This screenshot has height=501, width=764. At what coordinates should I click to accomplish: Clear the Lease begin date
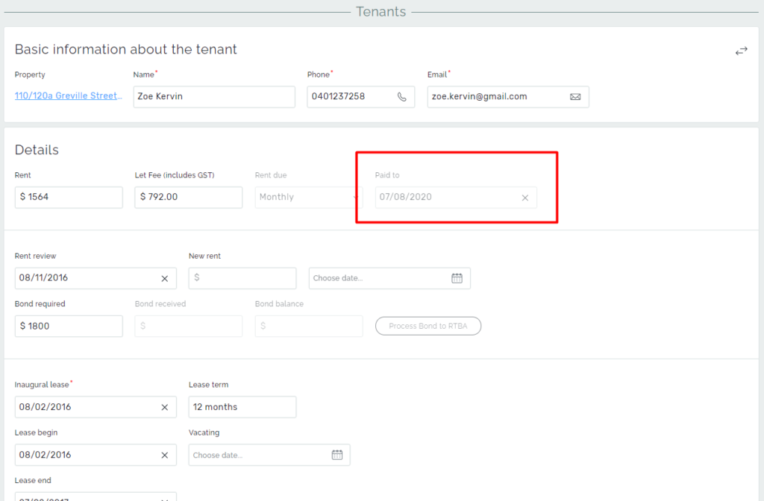pyautogui.click(x=165, y=455)
